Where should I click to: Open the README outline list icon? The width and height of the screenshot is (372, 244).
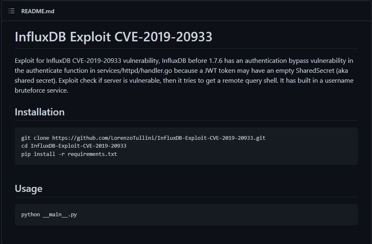12,11
